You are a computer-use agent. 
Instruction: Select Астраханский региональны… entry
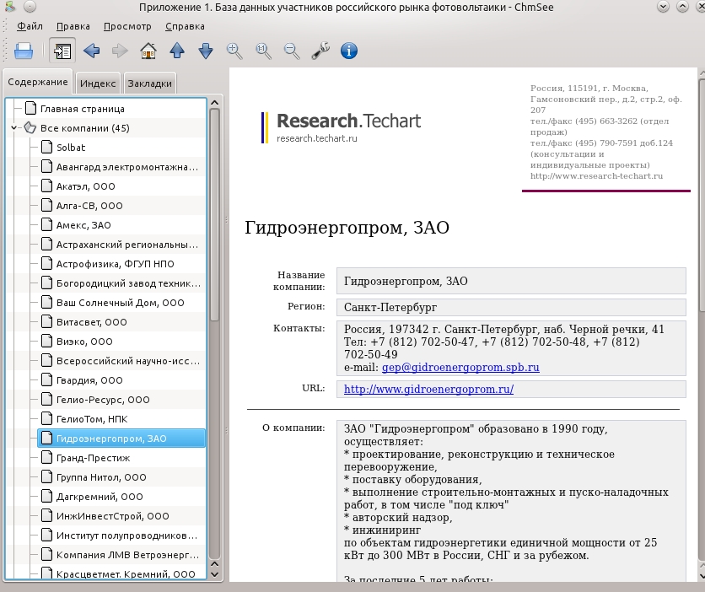pos(127,244)
